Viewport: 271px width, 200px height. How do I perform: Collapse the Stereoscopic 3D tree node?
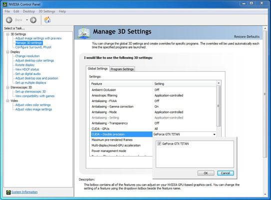[x=7, y=87]
